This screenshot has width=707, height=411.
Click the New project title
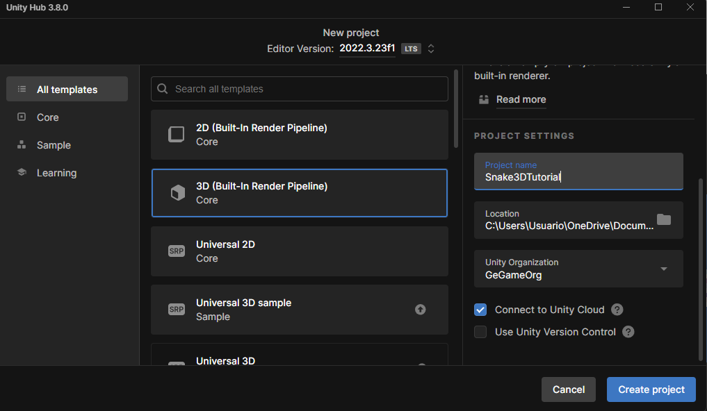pos(351,33)
